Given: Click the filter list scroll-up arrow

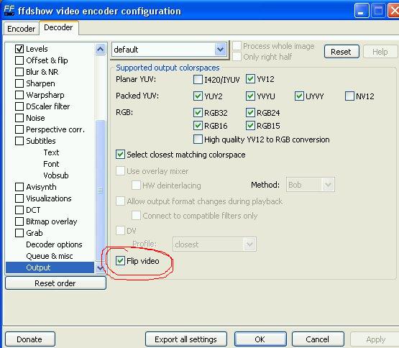Looking at the screenshot, I should (100, 49).
